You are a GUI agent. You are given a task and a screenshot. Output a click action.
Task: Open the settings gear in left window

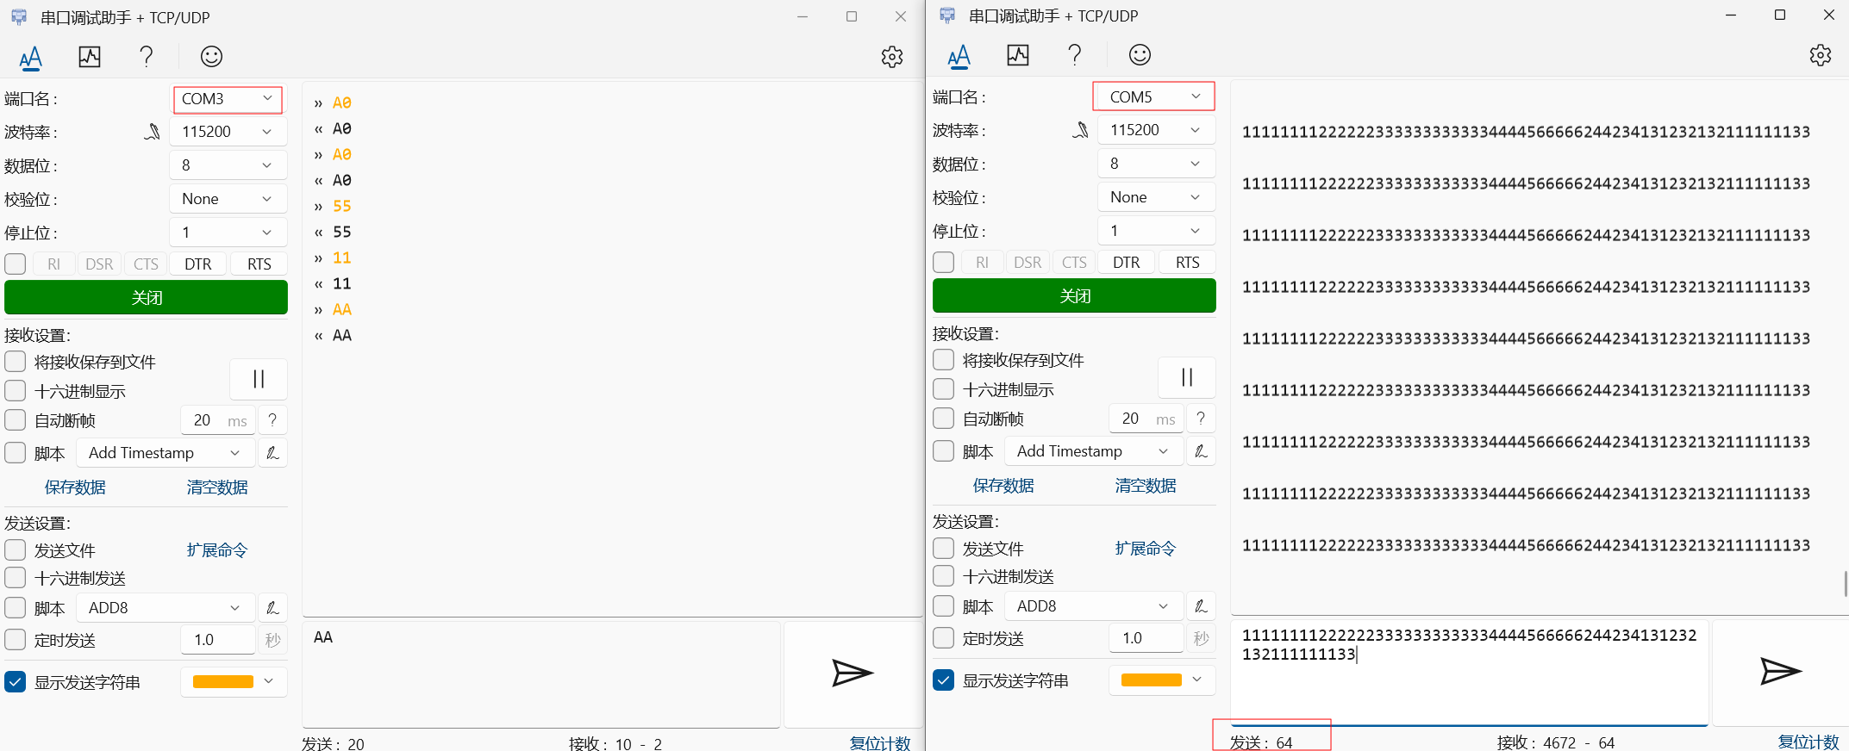click(x=892, y=57)
